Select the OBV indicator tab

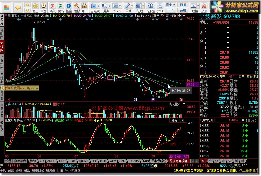pyautogui.click(x=113, y=161)
